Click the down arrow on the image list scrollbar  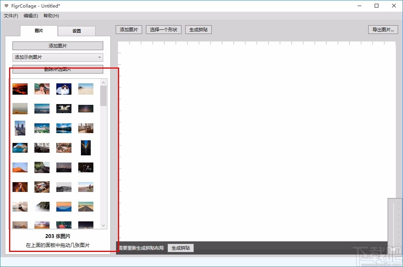pos(103,225)
